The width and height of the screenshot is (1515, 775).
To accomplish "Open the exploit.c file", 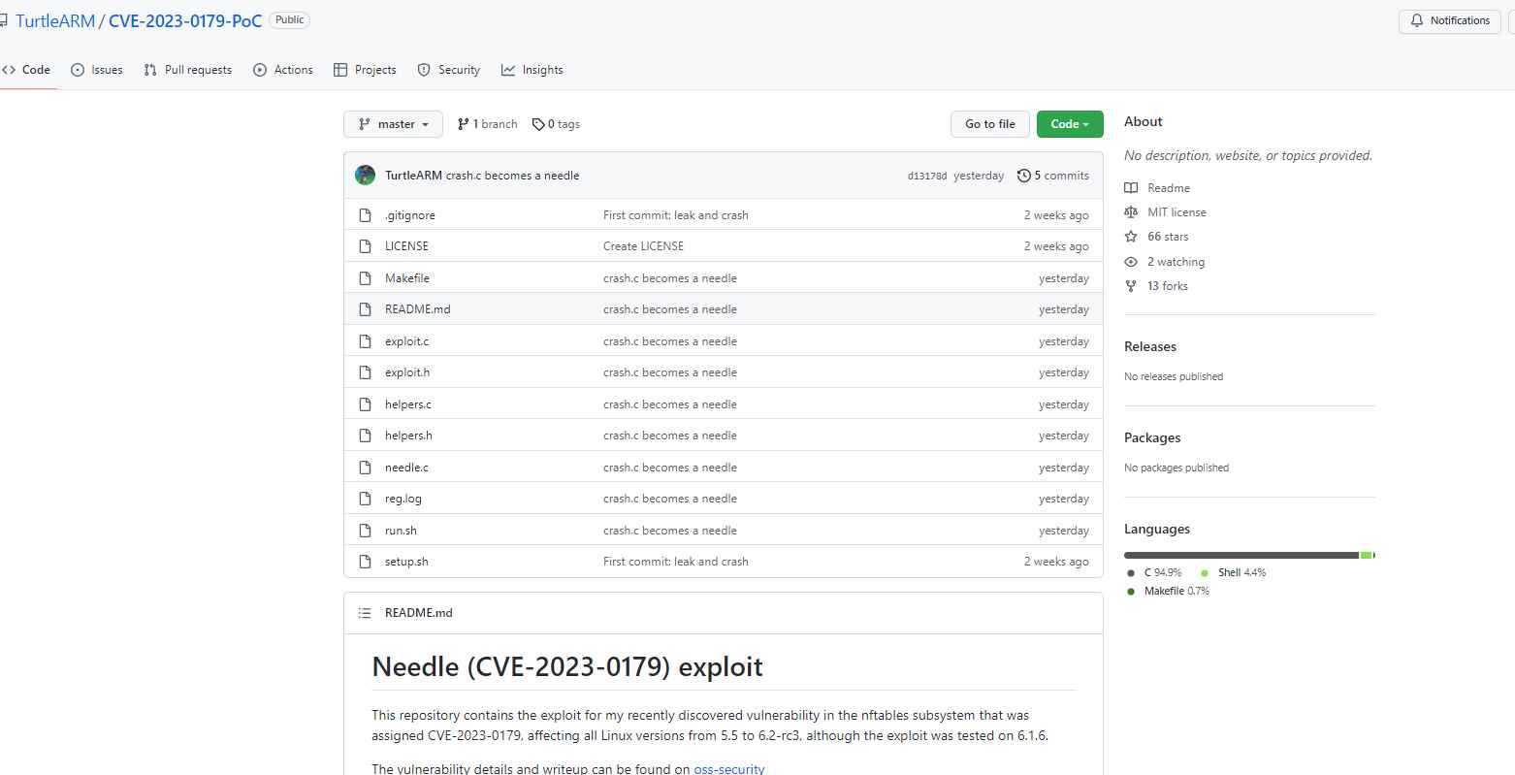I will coord(406,341).
